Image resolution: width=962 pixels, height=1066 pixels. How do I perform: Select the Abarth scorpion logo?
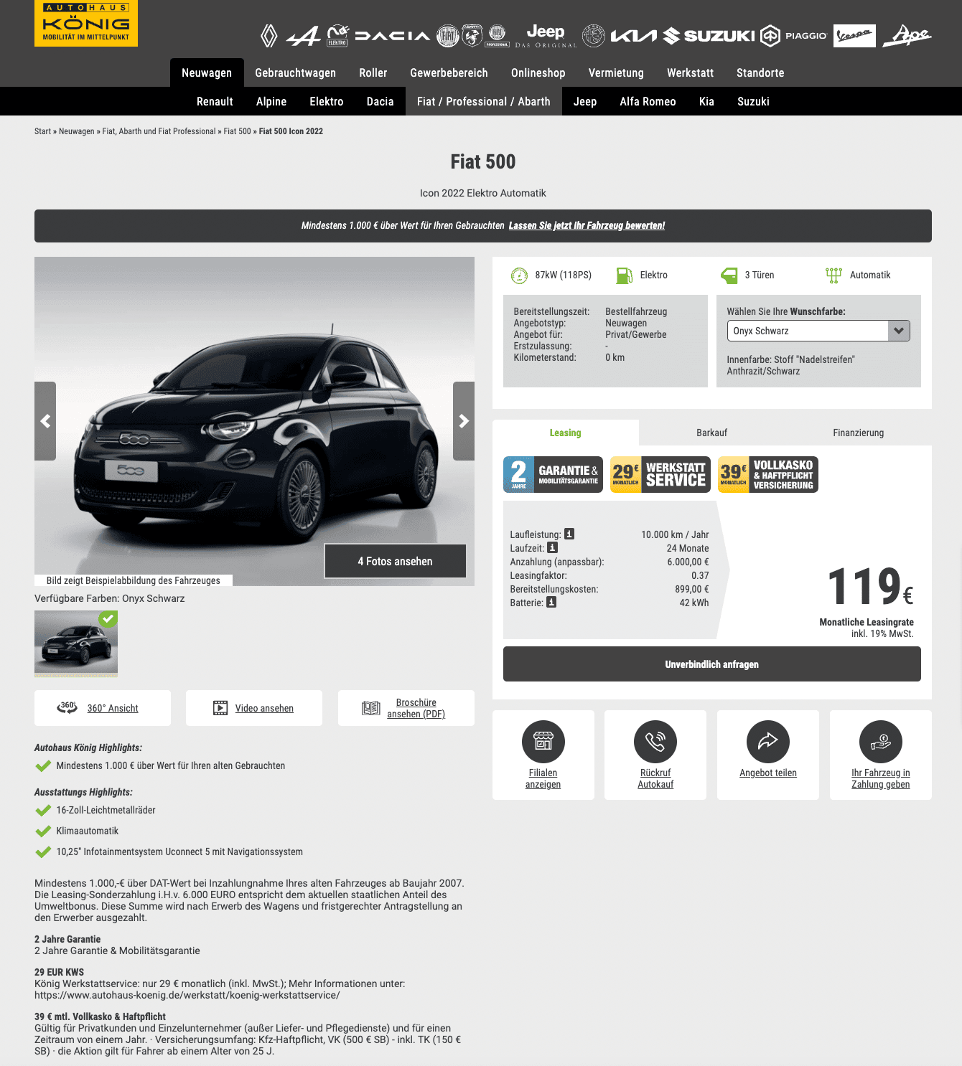472,35
